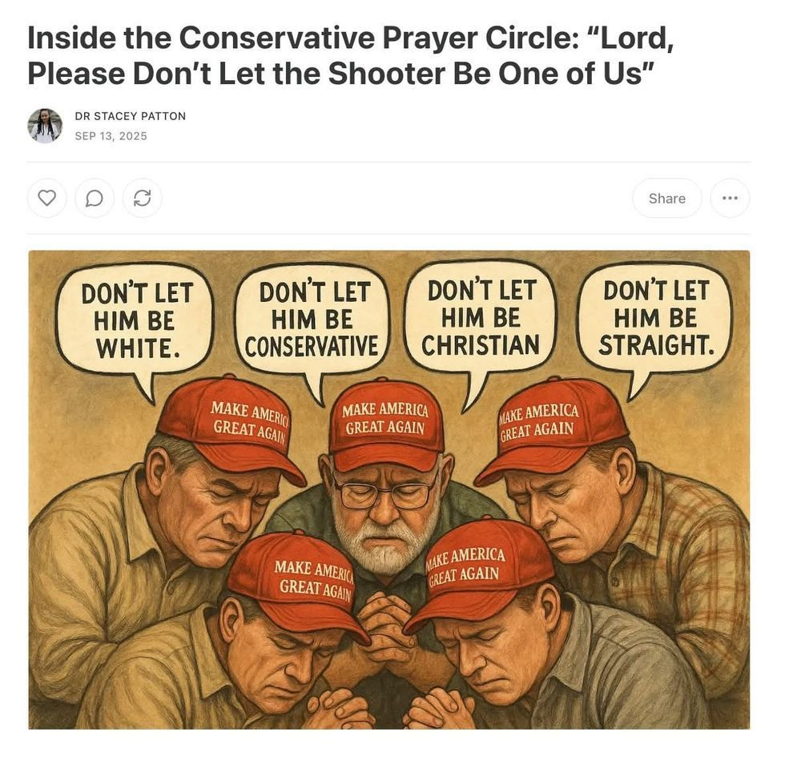
Task: Click the top-center red Make America Great Again hat
Action: 386,424
